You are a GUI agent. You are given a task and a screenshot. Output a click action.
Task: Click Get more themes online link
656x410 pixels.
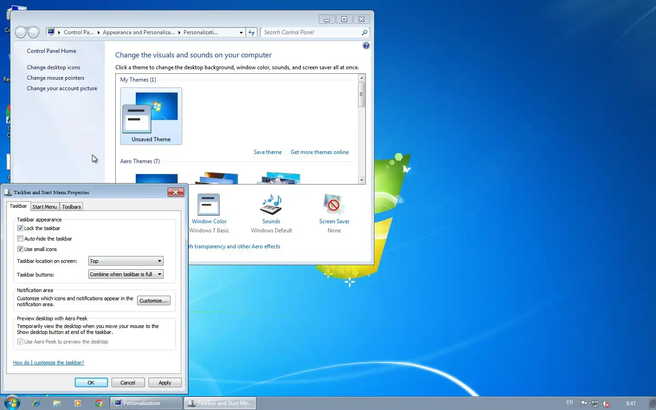(319, 152)
